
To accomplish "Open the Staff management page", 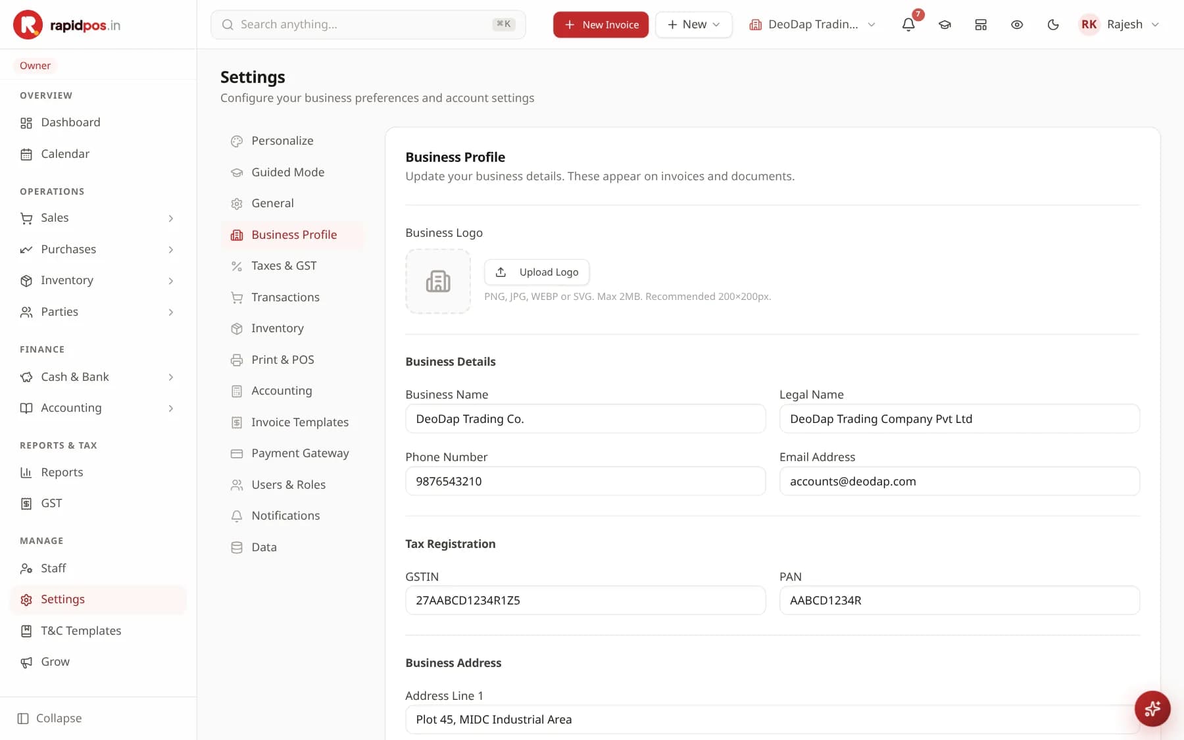I will [x=99, y=568].
